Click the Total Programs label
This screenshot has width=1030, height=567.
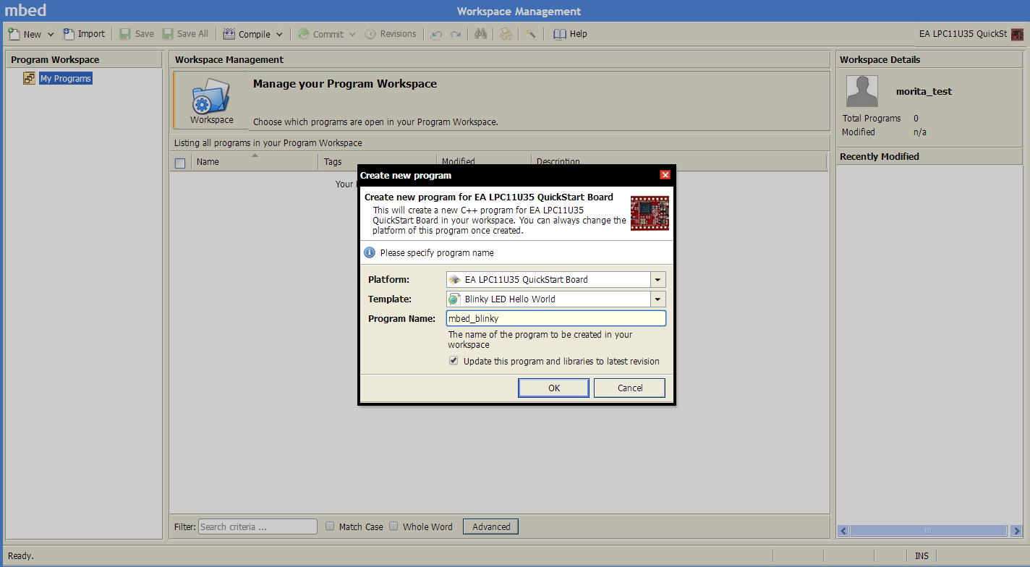(x=872, y=118)
